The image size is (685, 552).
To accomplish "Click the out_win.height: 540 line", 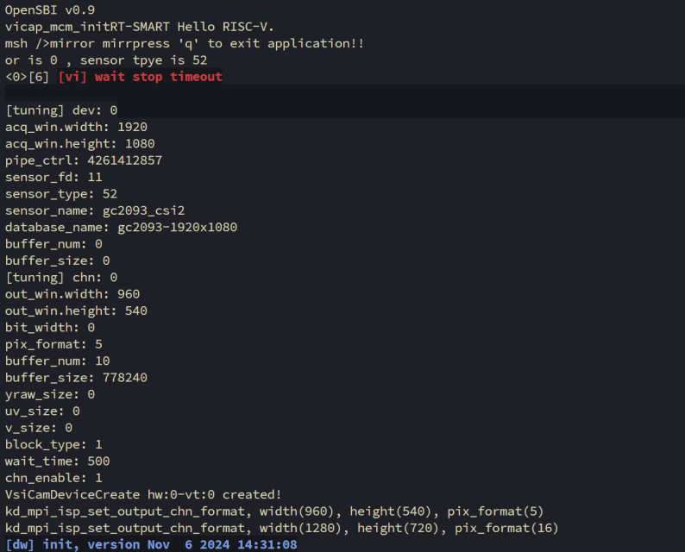I will [x=76, y=310].
